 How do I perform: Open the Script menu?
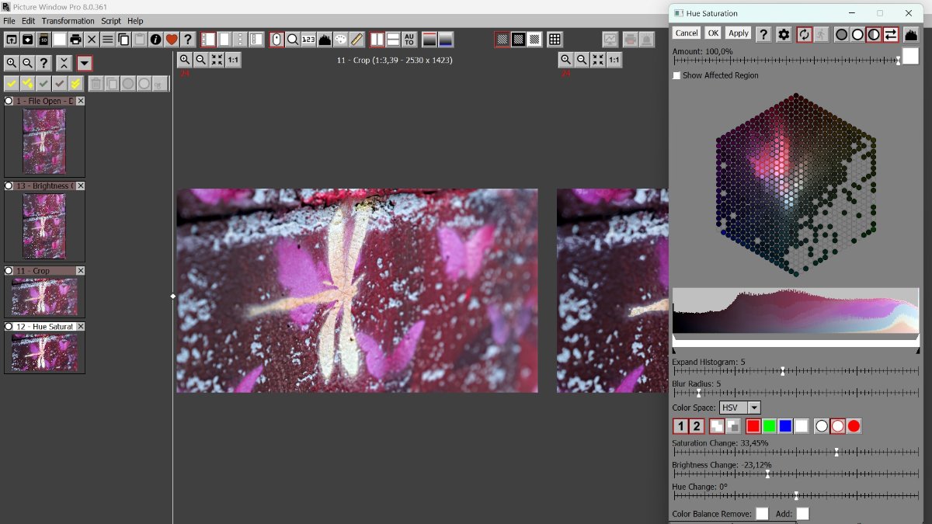(x=111, y=21)
